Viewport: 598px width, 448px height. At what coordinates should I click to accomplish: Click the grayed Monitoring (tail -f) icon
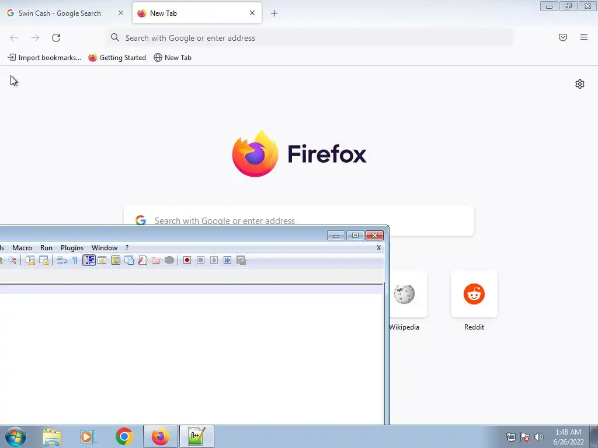coord(169,260)
